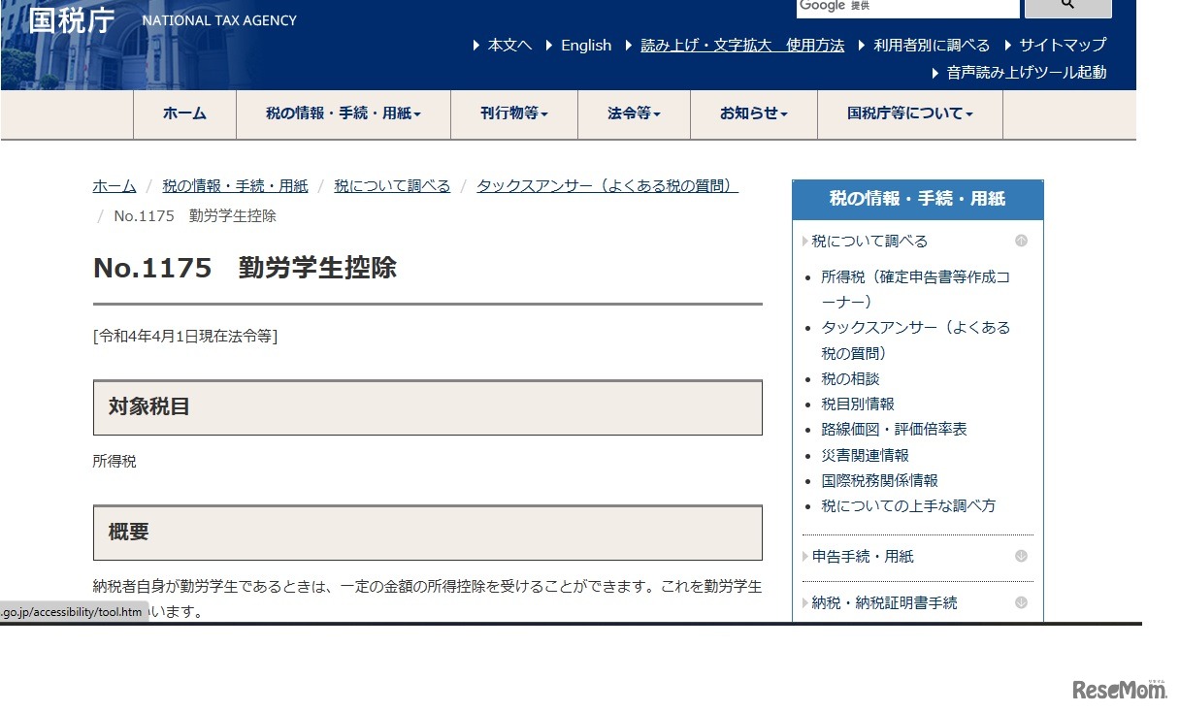Switch site to English
Screen dimensions: 1180x712
pos(586,45)
